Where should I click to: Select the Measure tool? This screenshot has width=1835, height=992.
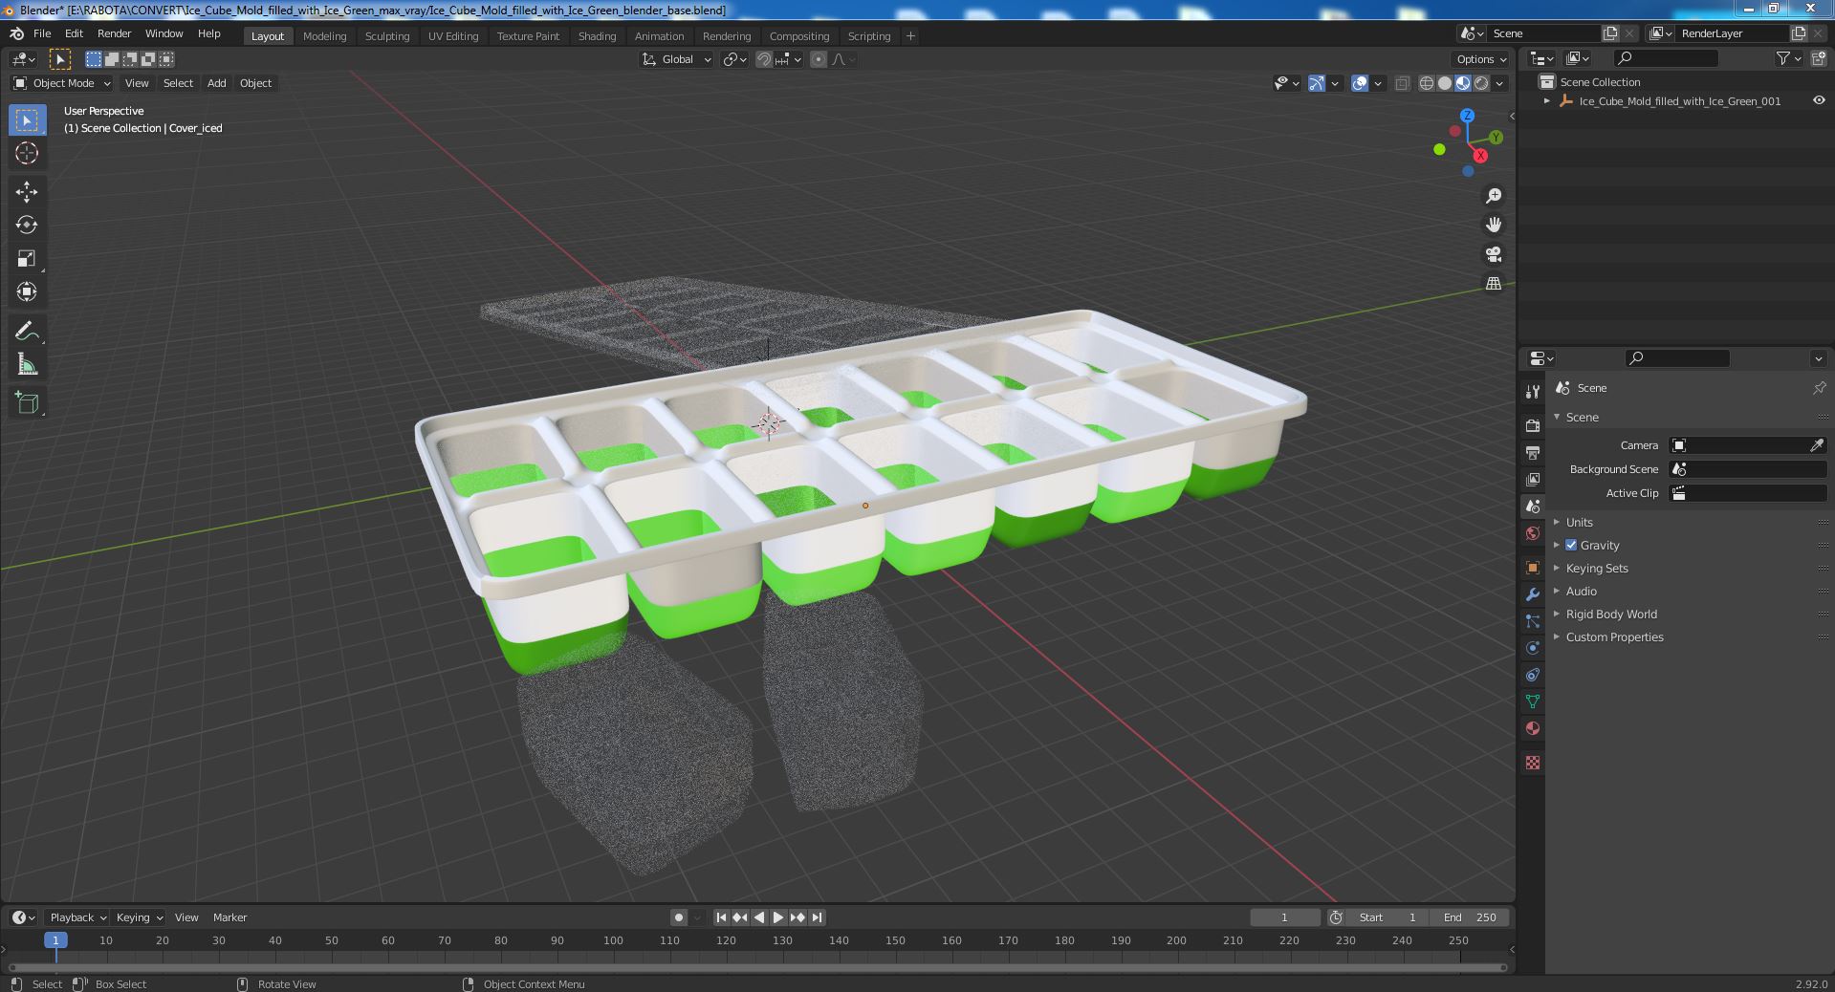27,364
